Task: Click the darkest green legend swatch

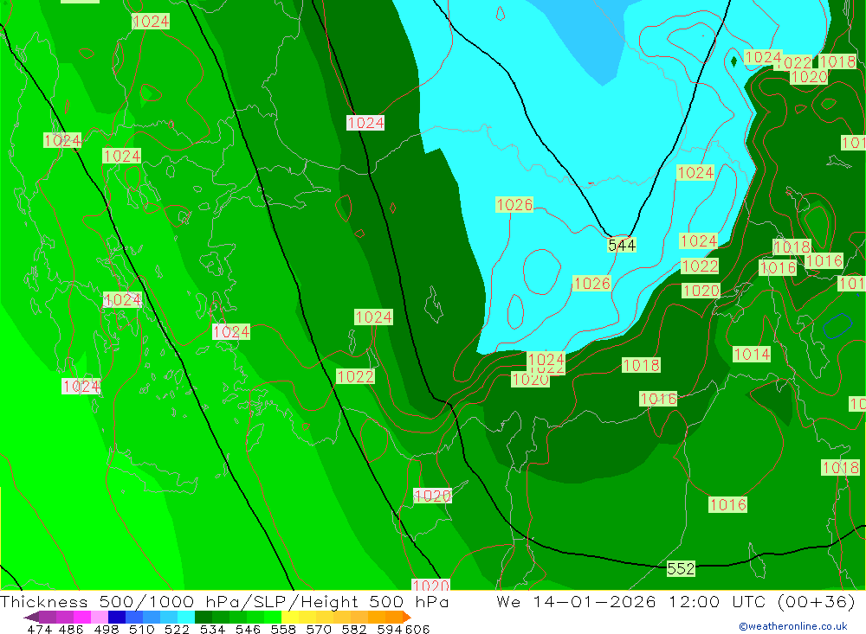Action: pyautogui.click(x=204, y=617)
